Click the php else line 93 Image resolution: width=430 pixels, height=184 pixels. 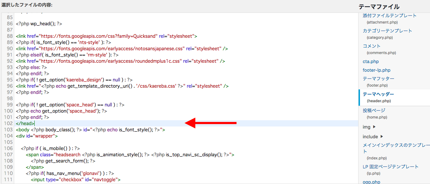click(x=31, y=67)
